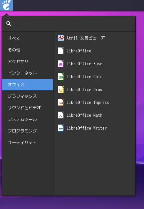144x209 pixels.
Task: Open LibreOffice Base database icon
Action: tap(61, 64)
